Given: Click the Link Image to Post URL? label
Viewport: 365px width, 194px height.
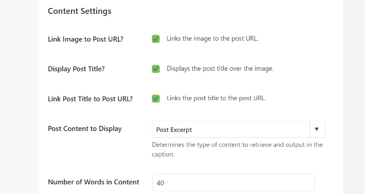Looking at the screenshot, I should click(x=85, y=39).
